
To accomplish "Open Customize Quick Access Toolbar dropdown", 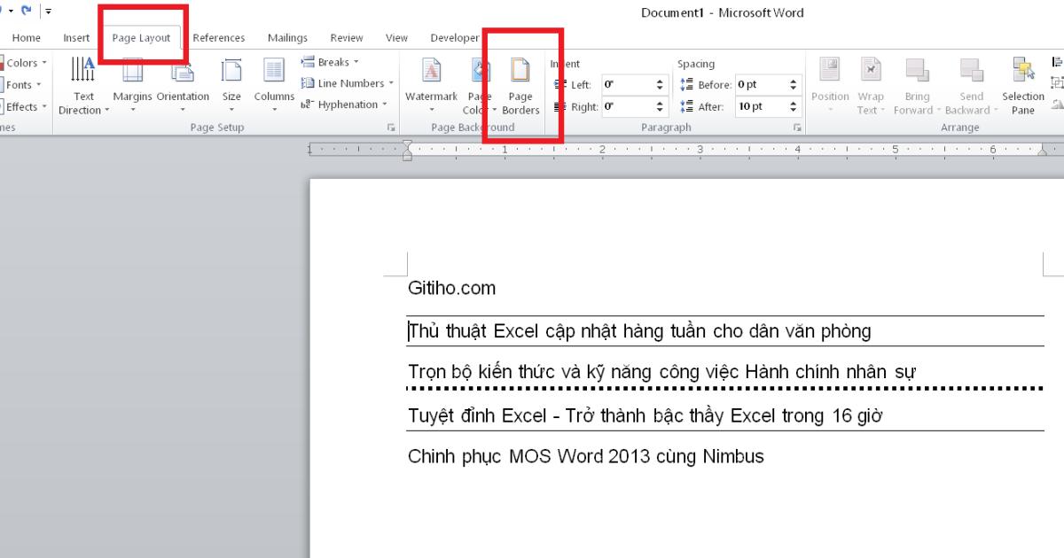I will [x=48, y=12].
